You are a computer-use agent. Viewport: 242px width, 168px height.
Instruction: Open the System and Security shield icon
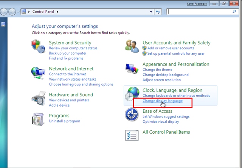click(38, 46)
